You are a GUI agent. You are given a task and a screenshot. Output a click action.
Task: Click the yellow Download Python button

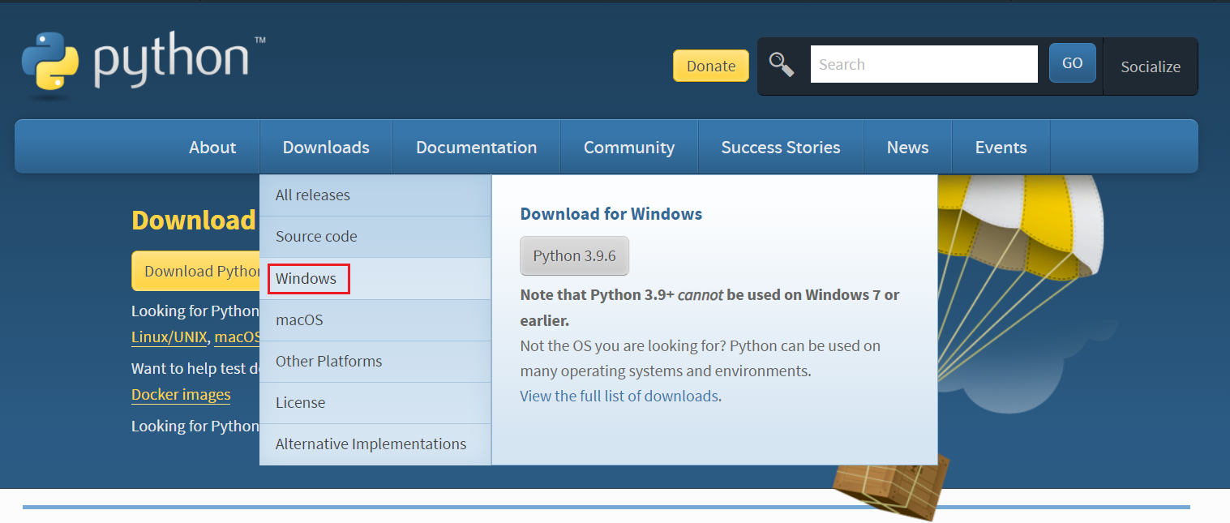[195, 271]
